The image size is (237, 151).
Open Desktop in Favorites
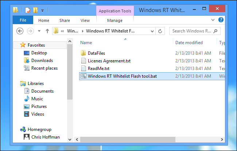tap(39, 53)
